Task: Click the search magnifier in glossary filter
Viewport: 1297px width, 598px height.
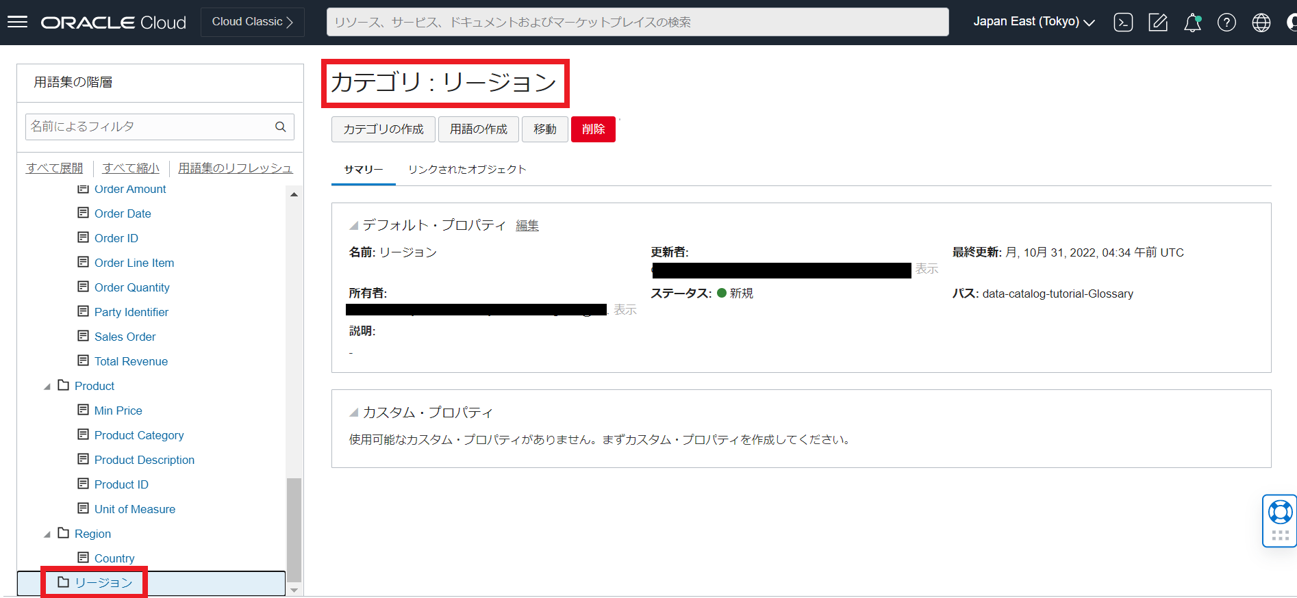Action: (x=281, y=127)
